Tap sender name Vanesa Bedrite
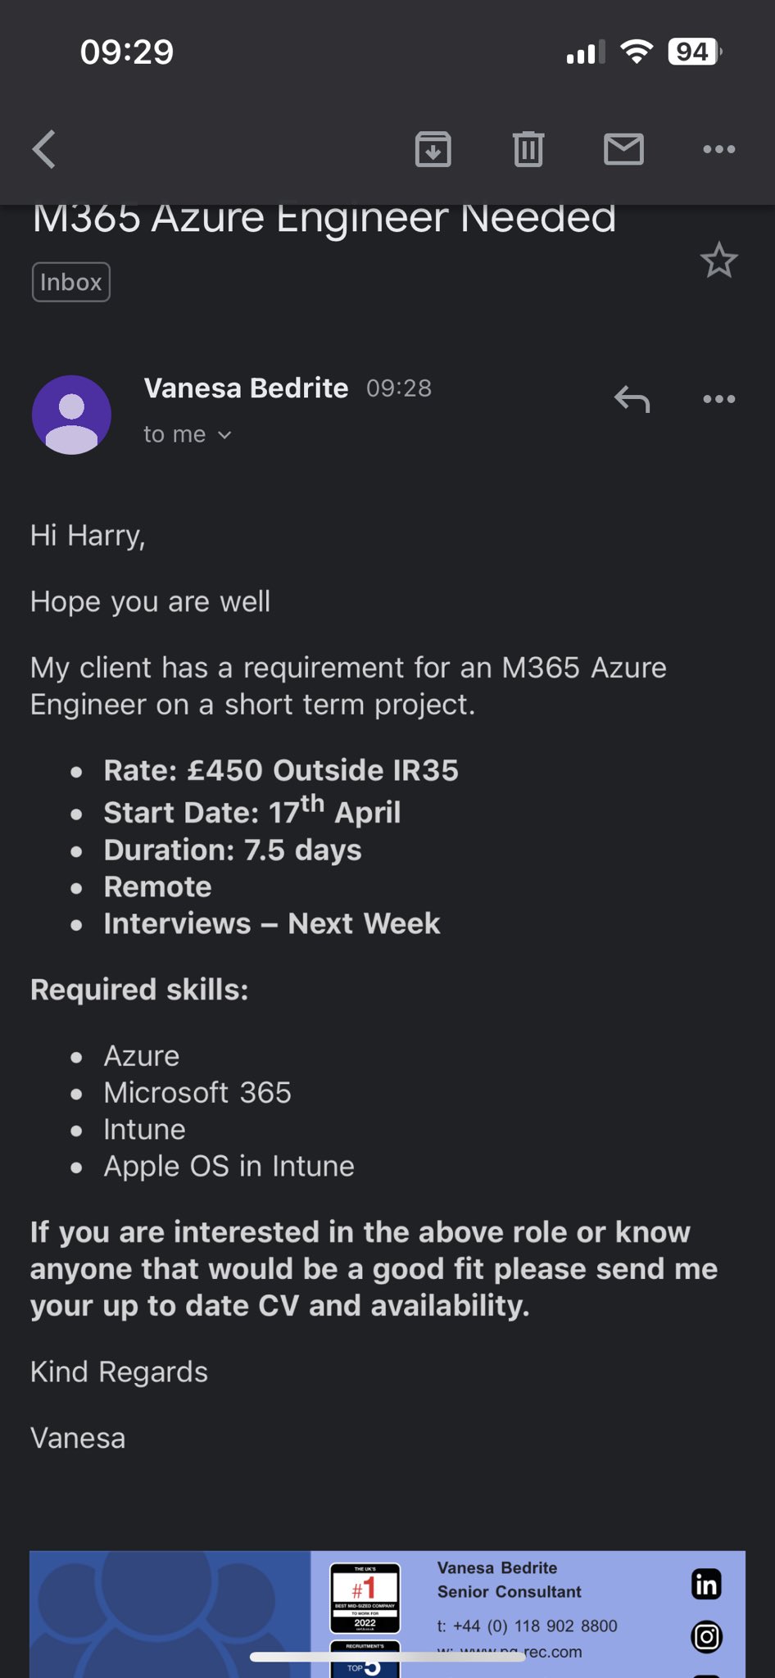This screenshot has height=1678, width=775. 246,388
